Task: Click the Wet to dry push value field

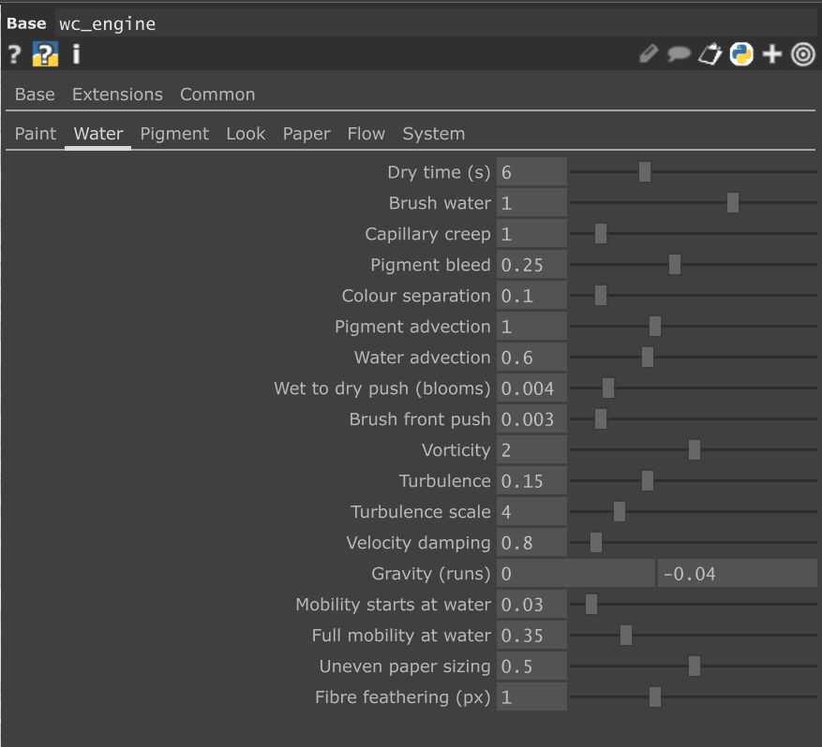Action: point(531,388)
